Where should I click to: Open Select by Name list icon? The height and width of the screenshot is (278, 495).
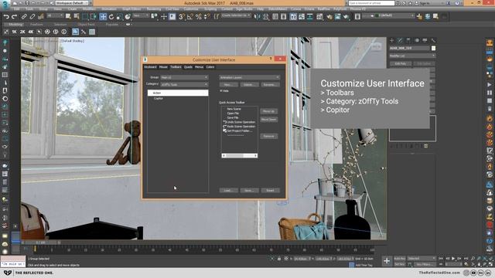pos(77,16)
